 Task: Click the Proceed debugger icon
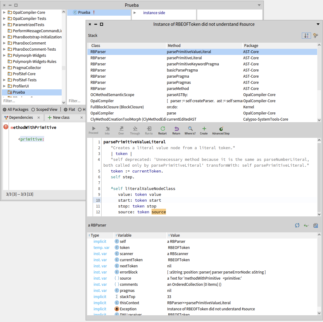(93, 129)
